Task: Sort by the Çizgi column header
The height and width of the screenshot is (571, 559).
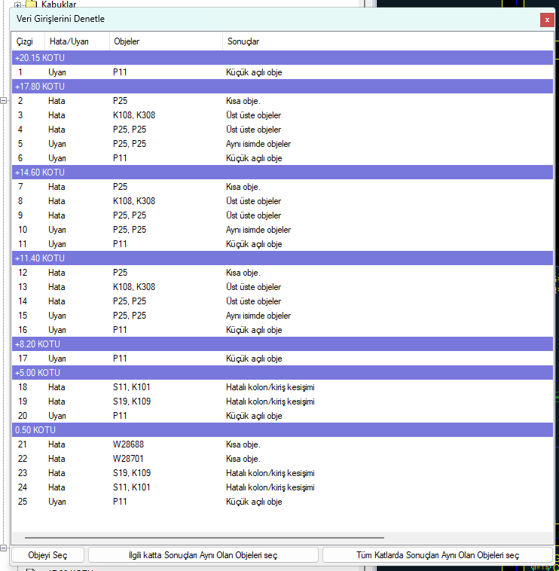Action: point(28,41)
